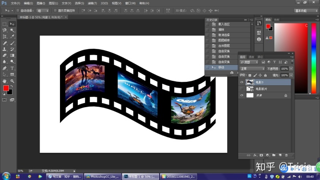Select the Gradient tool

click(12, 55)
